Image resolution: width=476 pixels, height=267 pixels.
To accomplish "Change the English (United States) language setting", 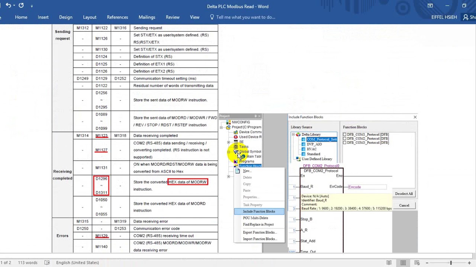I will (x=77, y=263).
